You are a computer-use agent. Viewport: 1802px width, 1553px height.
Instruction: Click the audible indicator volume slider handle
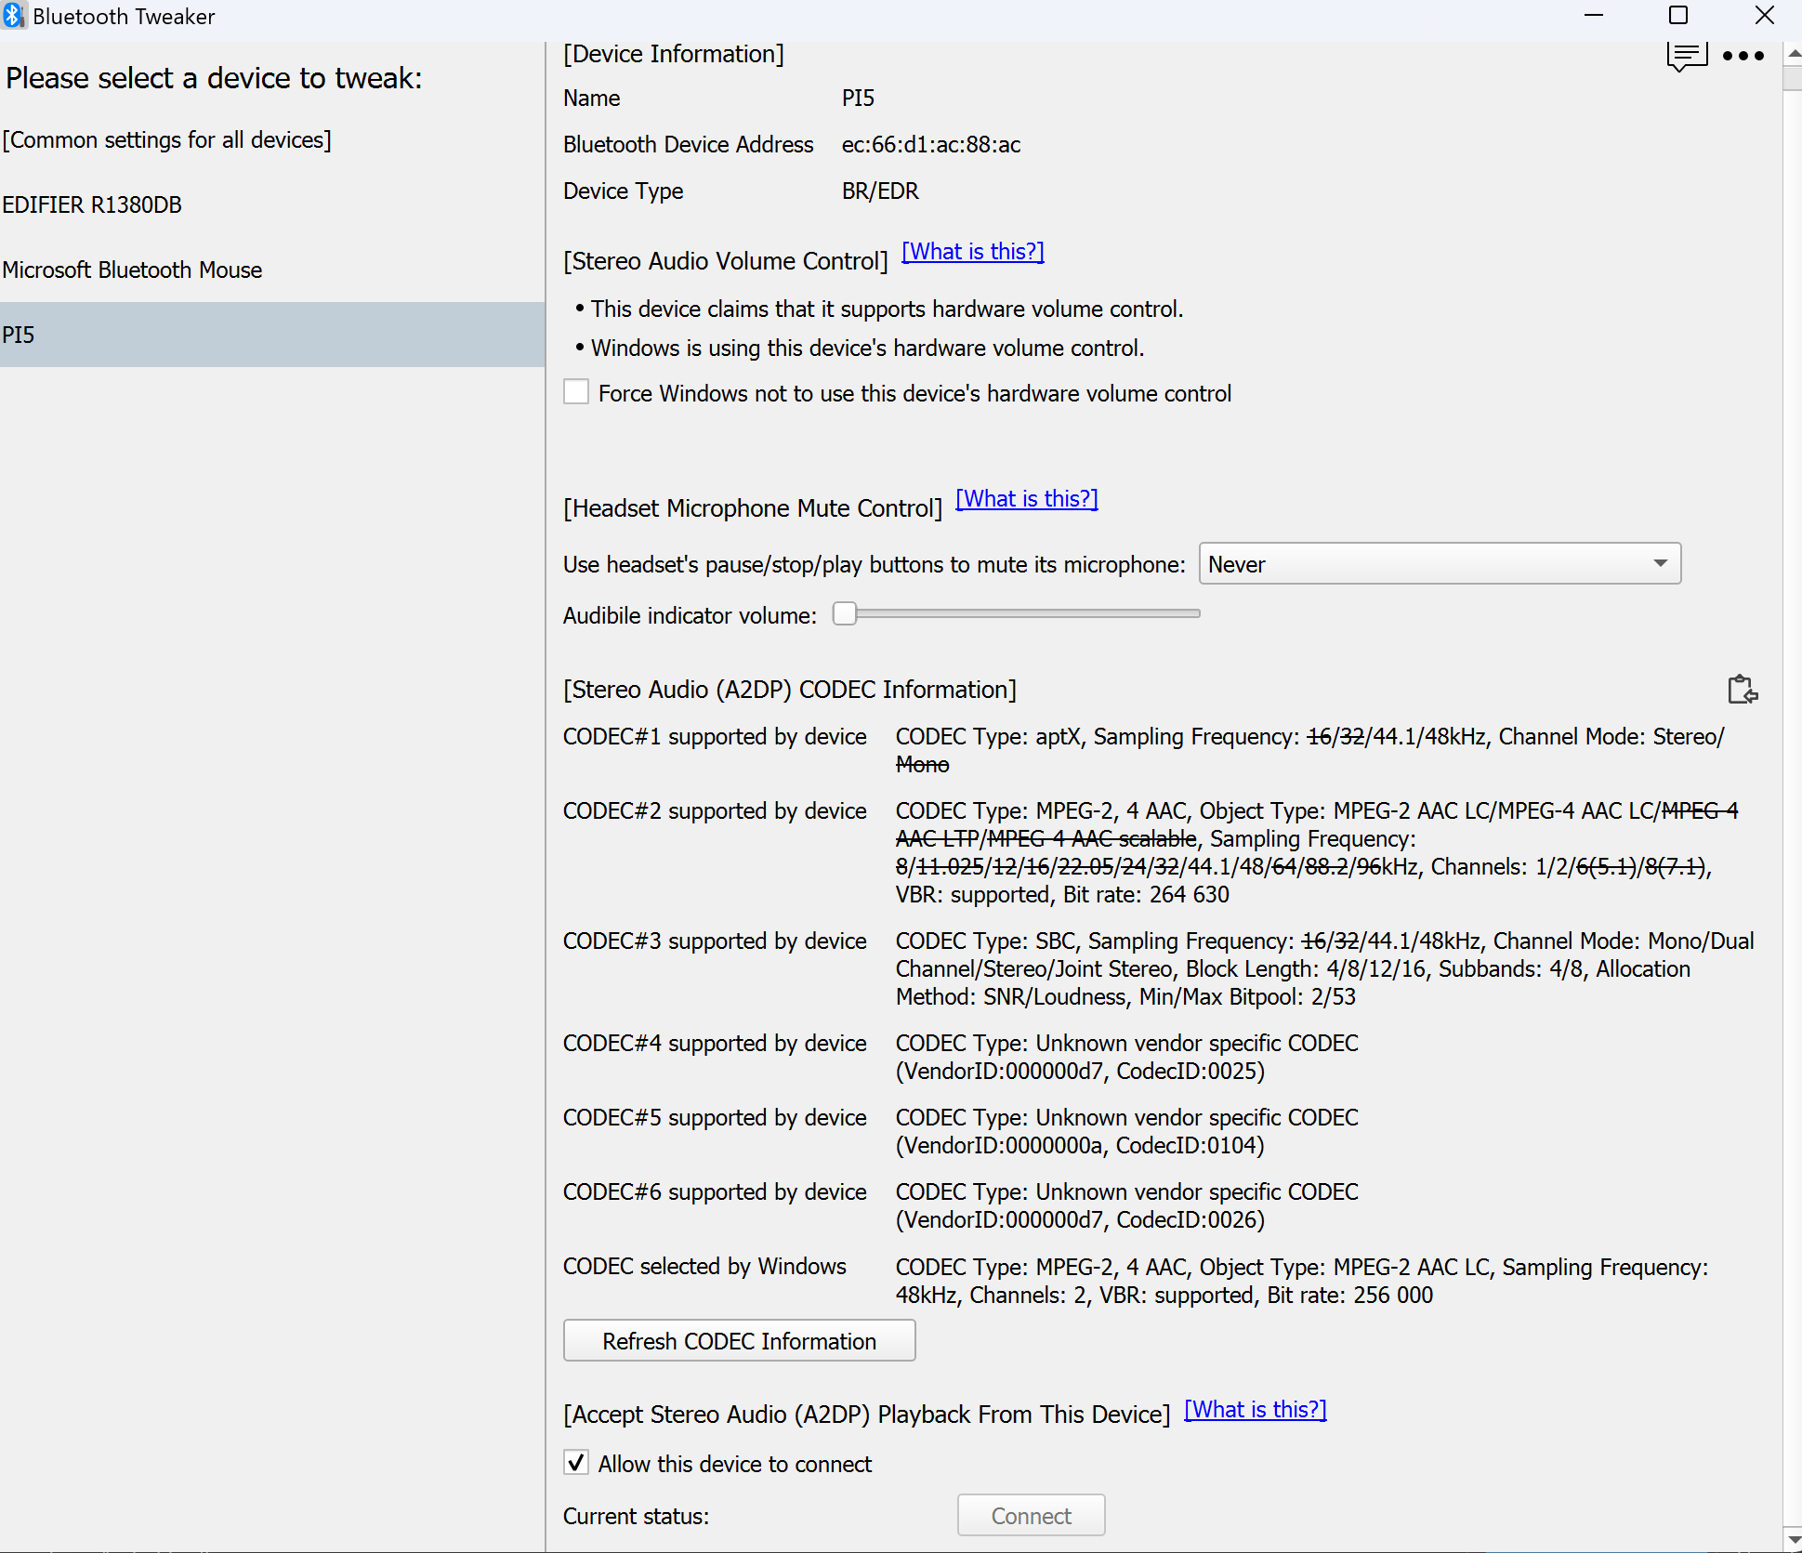844,613
